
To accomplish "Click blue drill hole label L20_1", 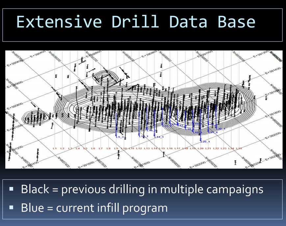I will click(205, 141).
